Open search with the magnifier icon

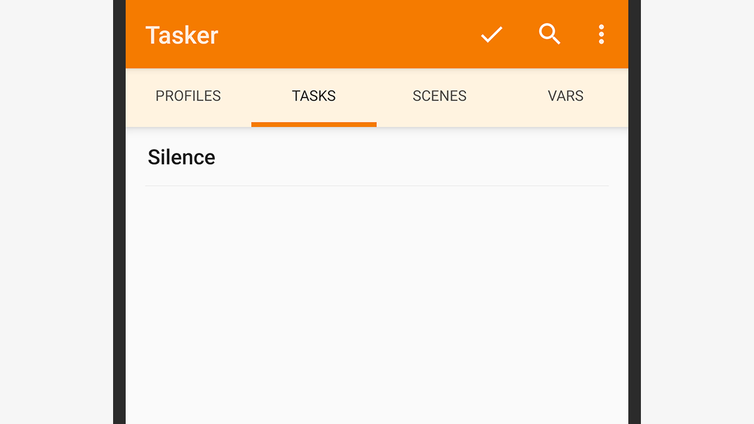(x=549, y=34)
